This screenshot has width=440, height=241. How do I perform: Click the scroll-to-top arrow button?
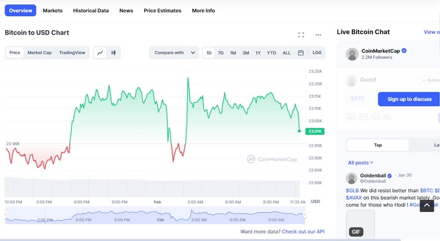tap(426, 205)
